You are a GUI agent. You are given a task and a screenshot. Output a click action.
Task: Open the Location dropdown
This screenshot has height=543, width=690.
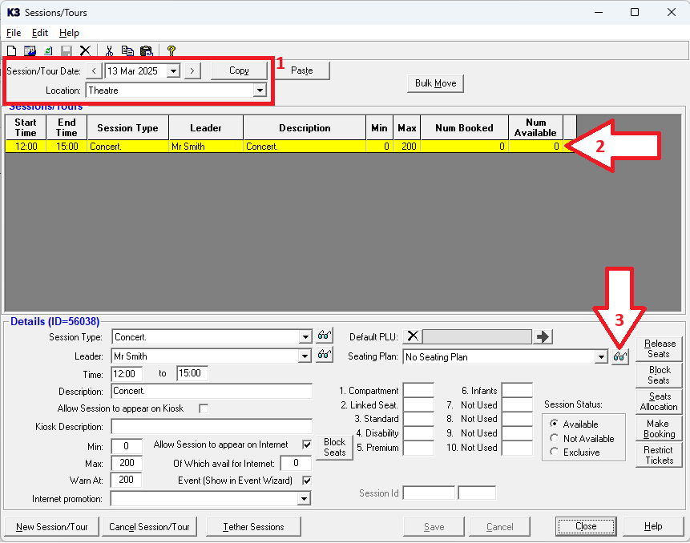click(x=260, y=90)
